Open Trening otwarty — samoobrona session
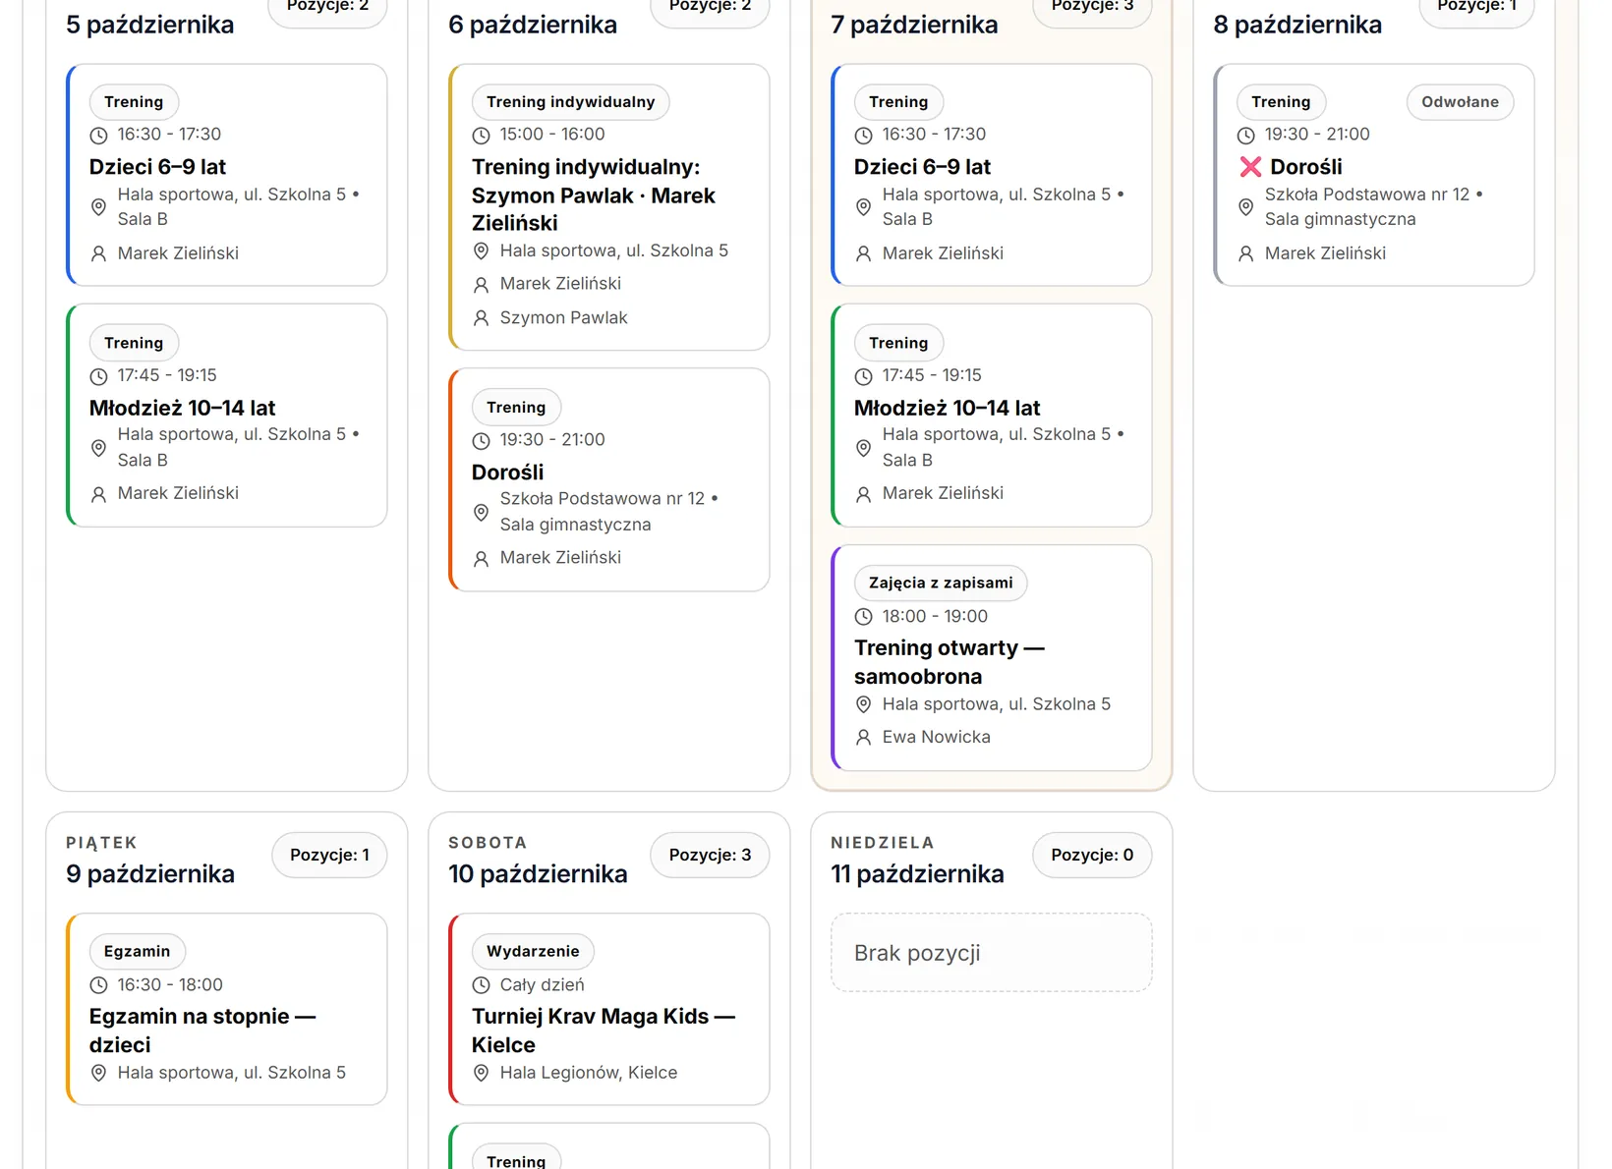Viewport: 1612px width, 1169px height. tap(949, 662)
